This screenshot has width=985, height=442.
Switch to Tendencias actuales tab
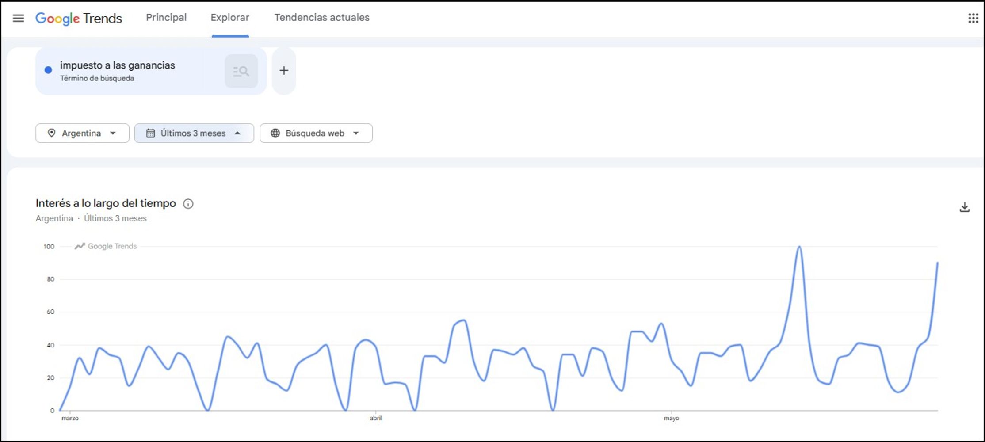click(322, 18)
